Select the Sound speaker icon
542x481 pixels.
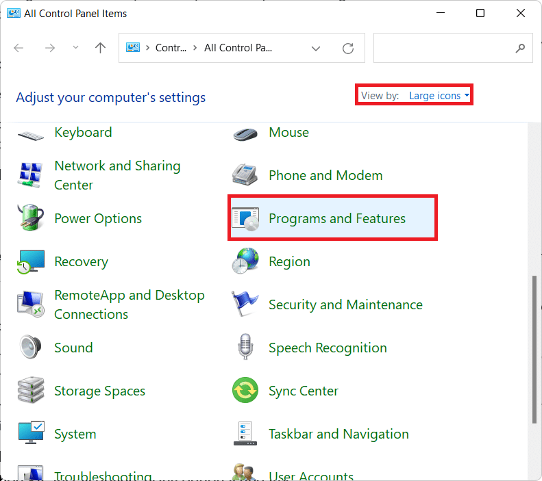30,348
